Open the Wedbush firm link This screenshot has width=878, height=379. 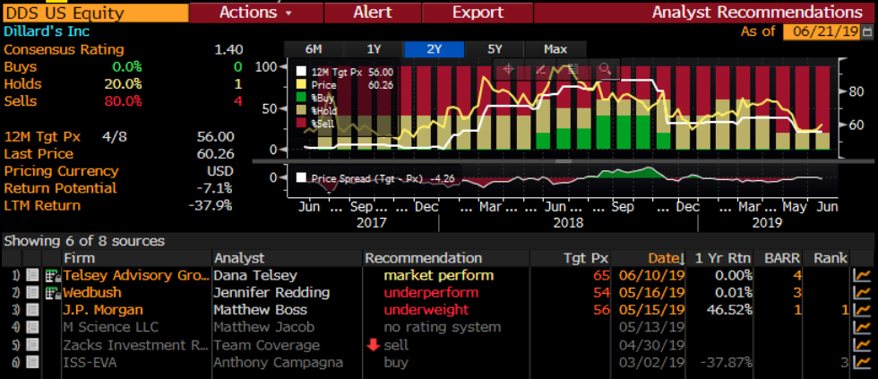click(x=91, y=293)
